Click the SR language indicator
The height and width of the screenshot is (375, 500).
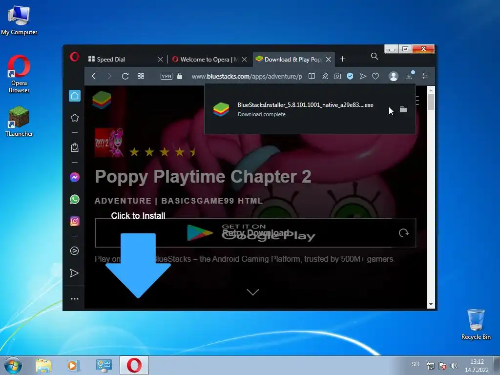pos(415,364)
